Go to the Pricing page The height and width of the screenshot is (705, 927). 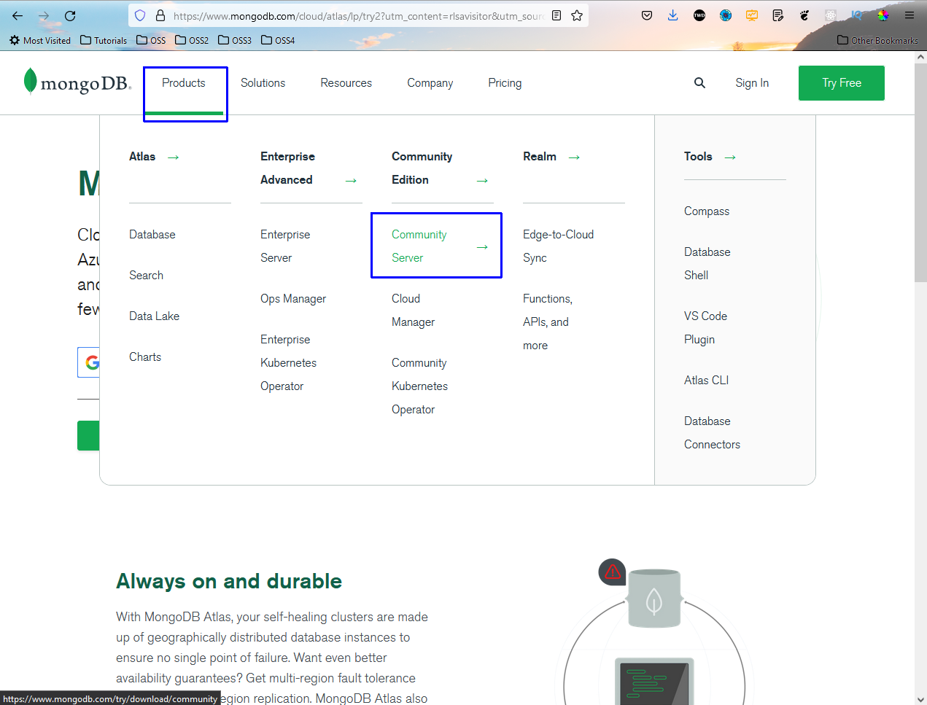(x=505, y=83)
